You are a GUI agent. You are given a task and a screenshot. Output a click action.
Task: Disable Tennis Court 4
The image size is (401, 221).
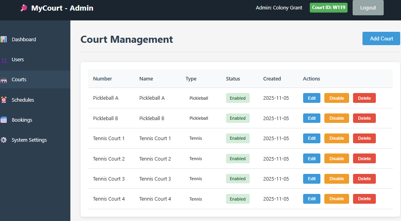(337, 199)
